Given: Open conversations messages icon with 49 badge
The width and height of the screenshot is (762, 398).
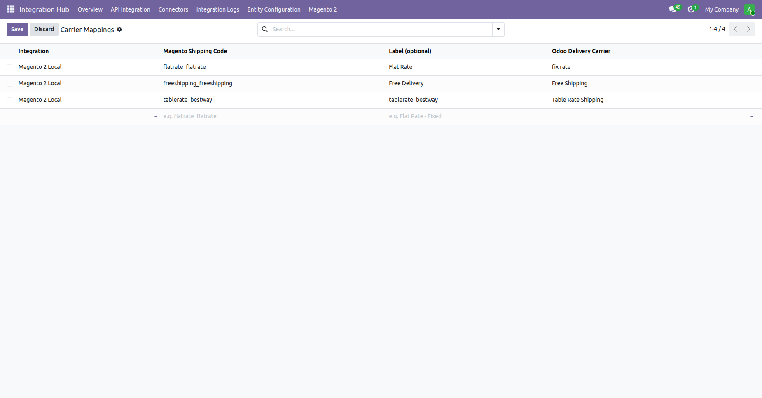Looking at the screenshot, I should point(674,9).
